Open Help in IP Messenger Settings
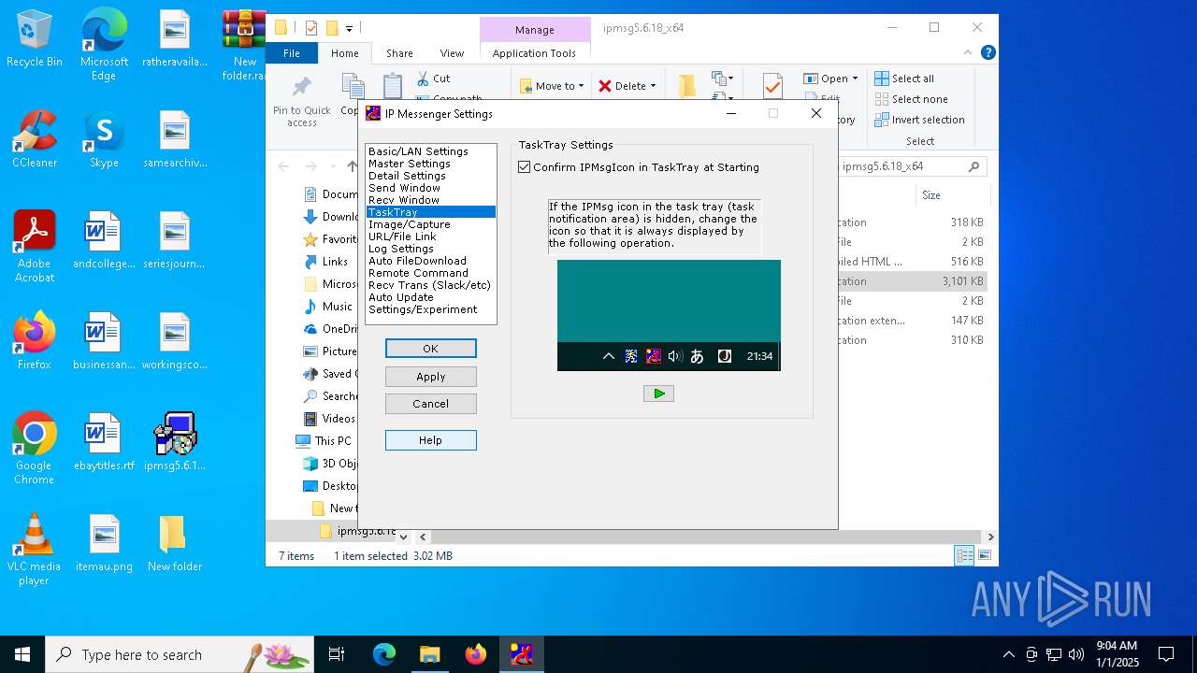The image size is (1197, 673). coord(430,440)
